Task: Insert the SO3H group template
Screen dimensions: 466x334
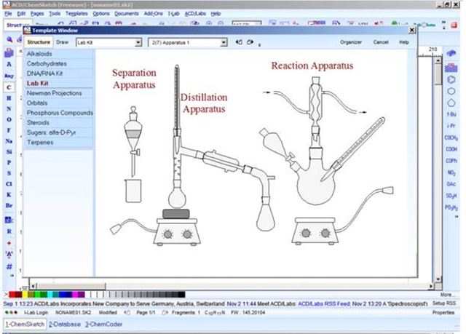Action: click(451, 196)
